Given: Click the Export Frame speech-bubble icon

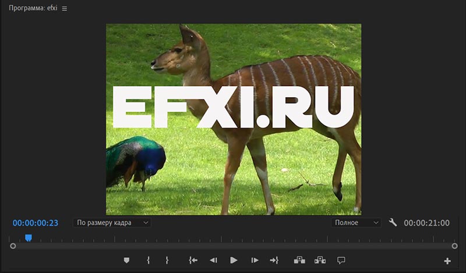Looking at the screenshot, I should (x=341, y=261).
